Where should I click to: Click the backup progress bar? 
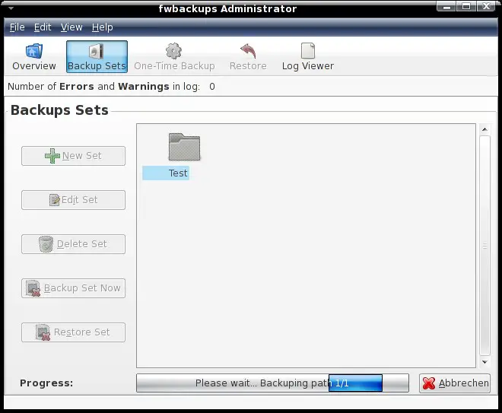272,383
